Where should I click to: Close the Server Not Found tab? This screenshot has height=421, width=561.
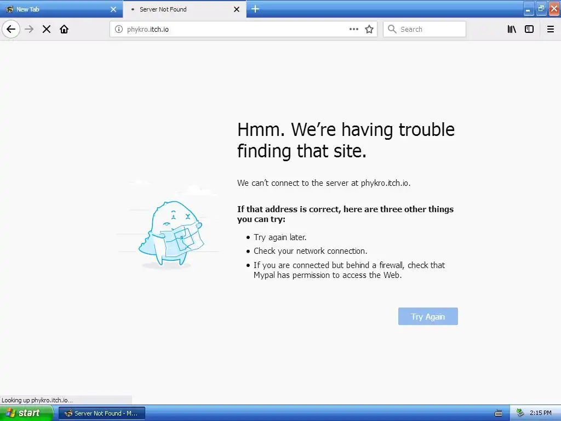coord(237,9)
